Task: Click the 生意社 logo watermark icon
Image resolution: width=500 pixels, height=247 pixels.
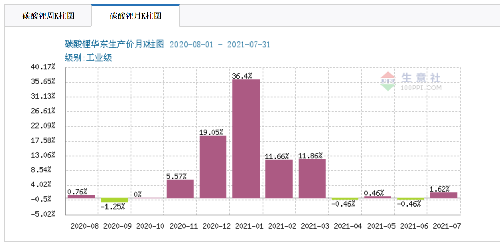Action: tap(388, 81)
